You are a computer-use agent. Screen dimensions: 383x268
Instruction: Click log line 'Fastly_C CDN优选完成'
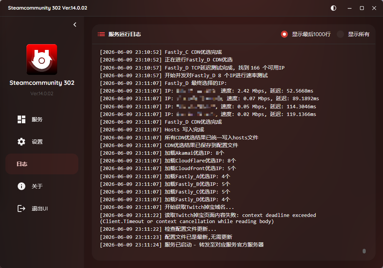pos(161,52)
